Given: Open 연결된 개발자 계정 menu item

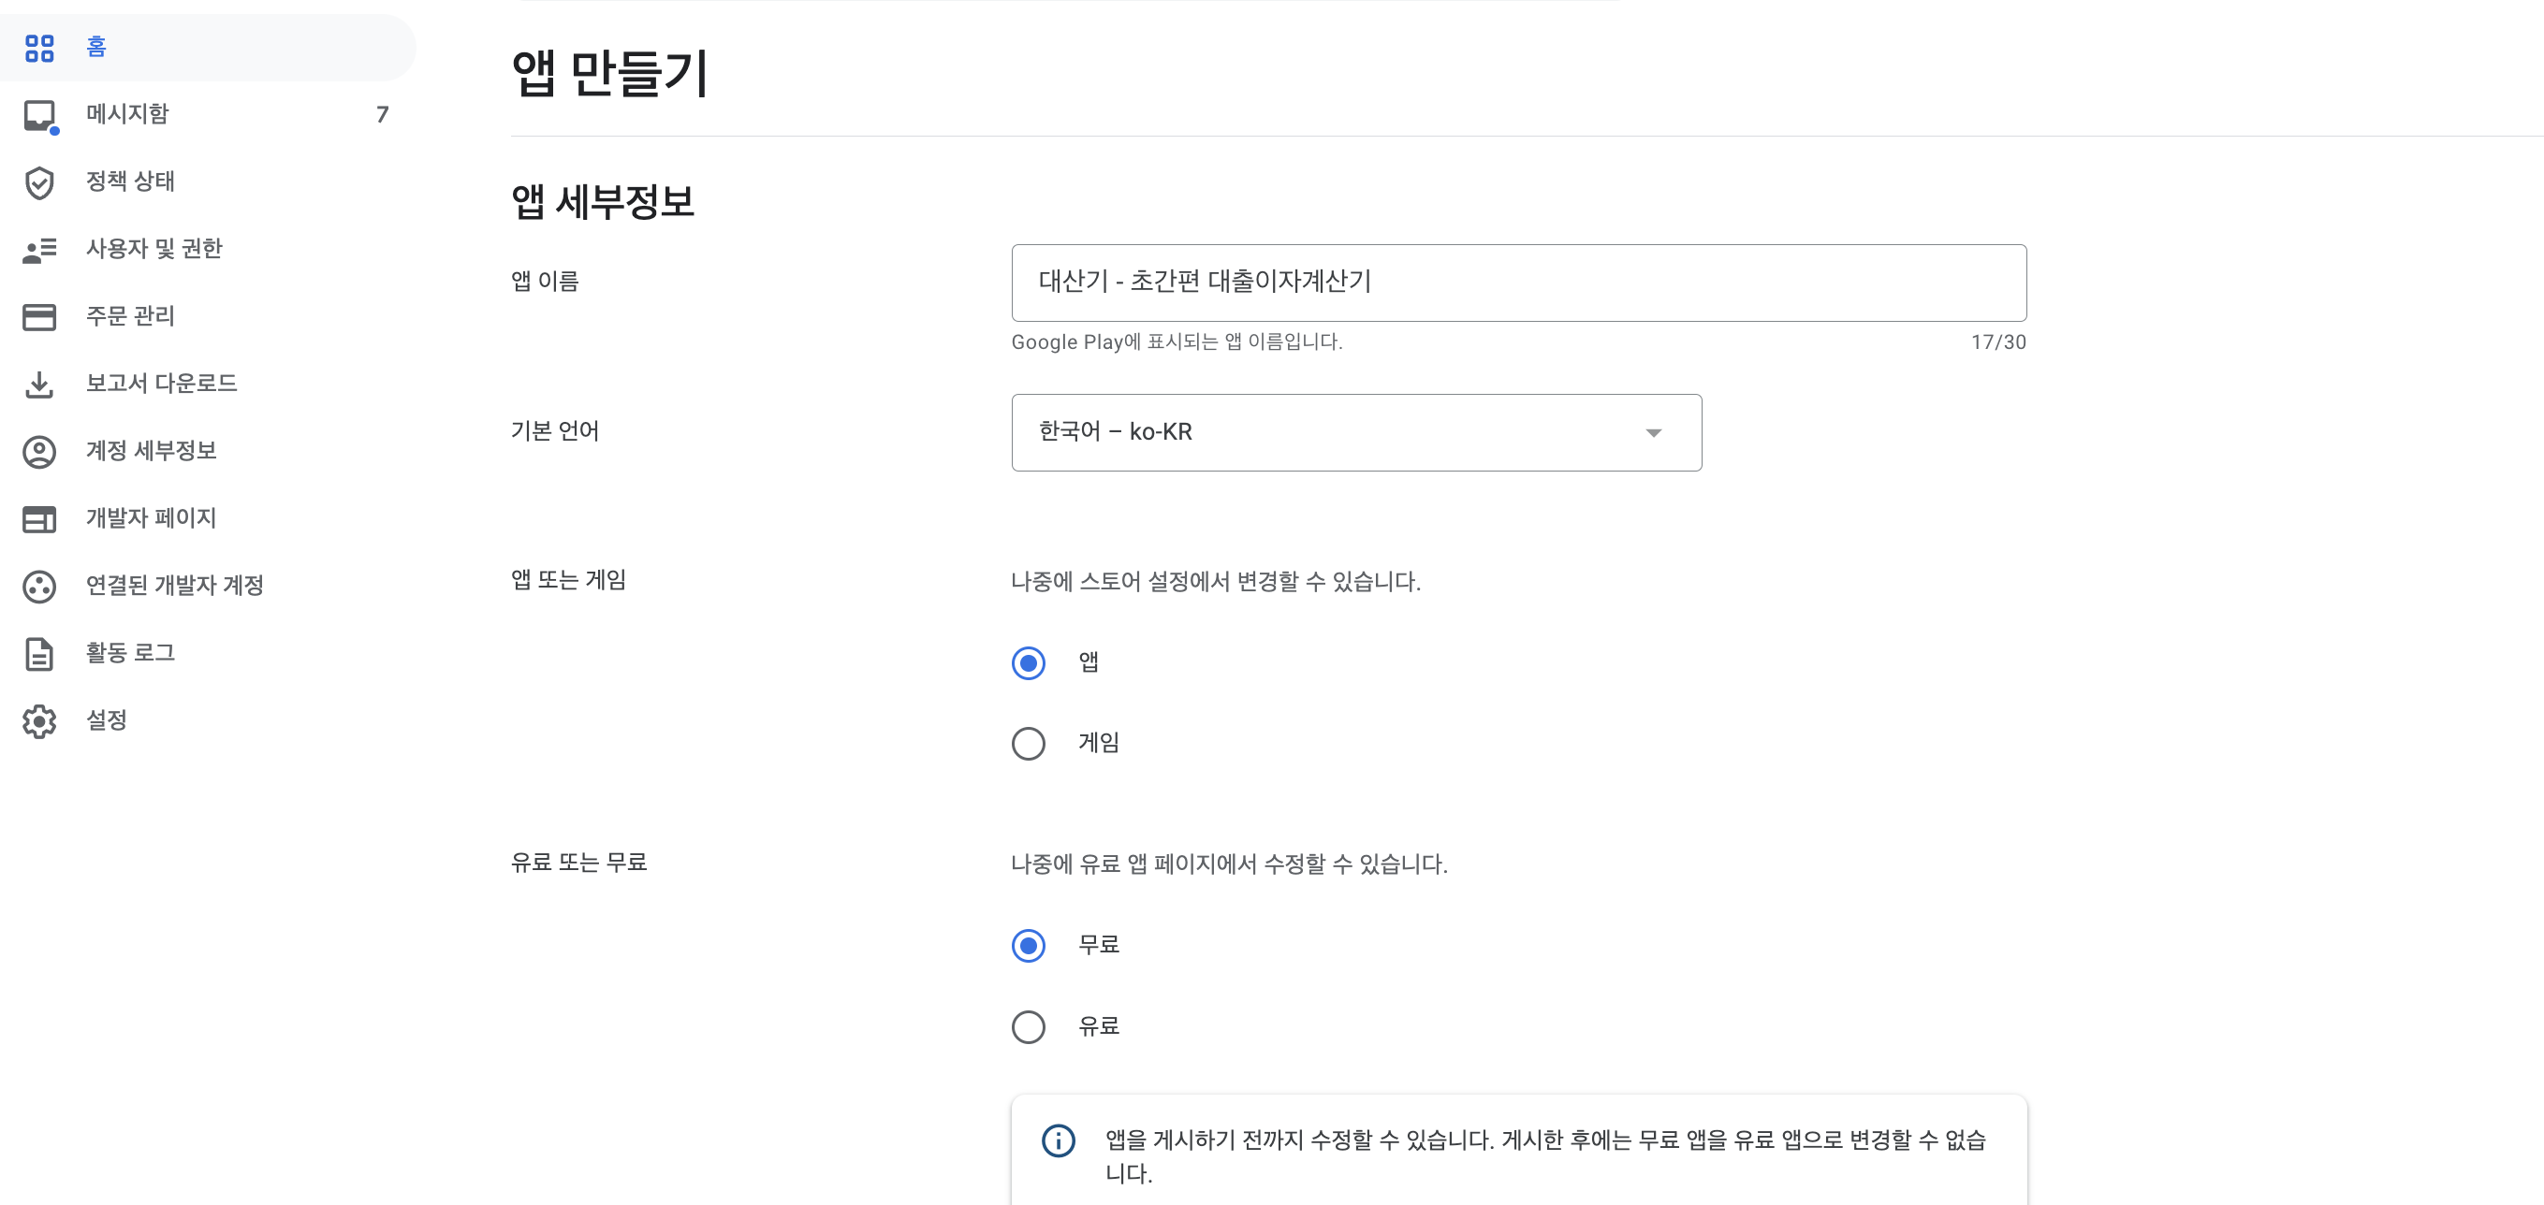Looking at the screenshot, I should (x=175, y=586).
